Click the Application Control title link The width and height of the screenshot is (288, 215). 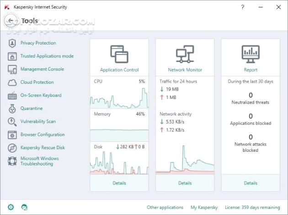pos(119,70)
